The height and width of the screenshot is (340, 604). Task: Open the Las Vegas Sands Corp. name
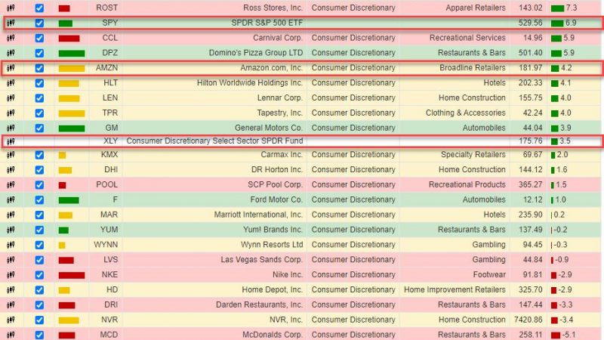(x=261, y=260)
